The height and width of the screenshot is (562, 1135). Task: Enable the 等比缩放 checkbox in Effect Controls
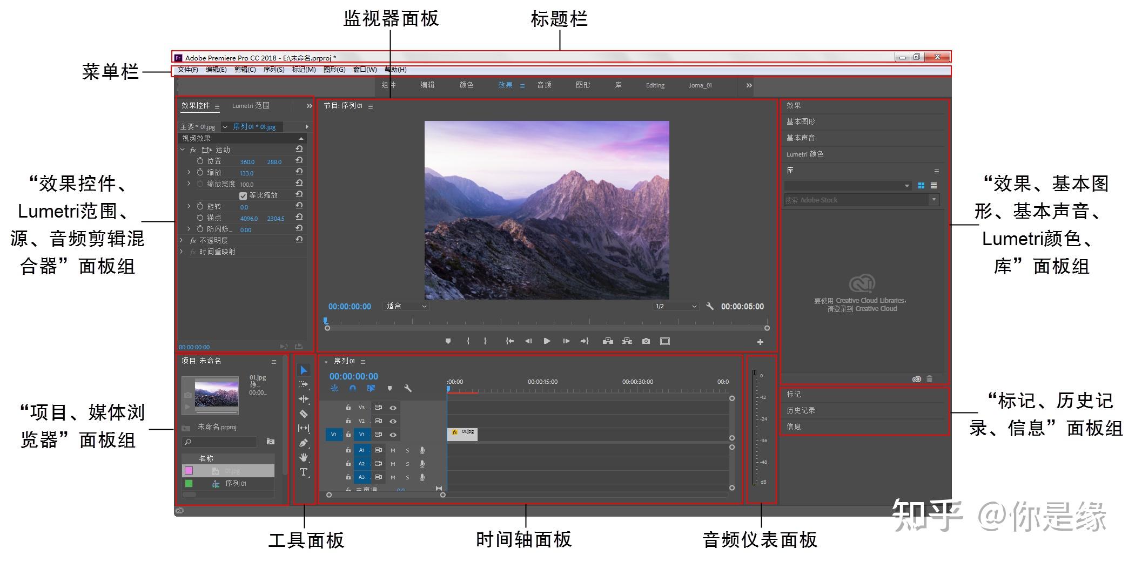click(243, 195)
